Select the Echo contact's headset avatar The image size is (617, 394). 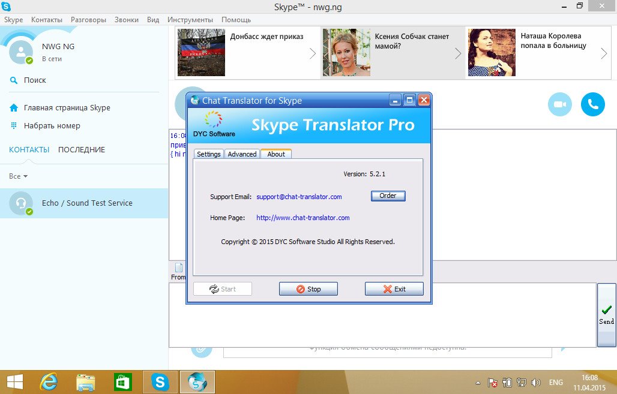point(20,203)
